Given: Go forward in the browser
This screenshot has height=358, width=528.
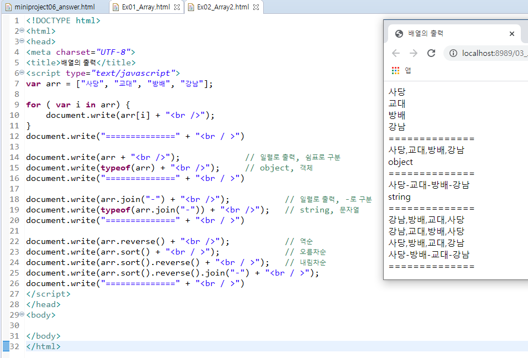Looking at the screenshot, I should (x=414, y=53).
